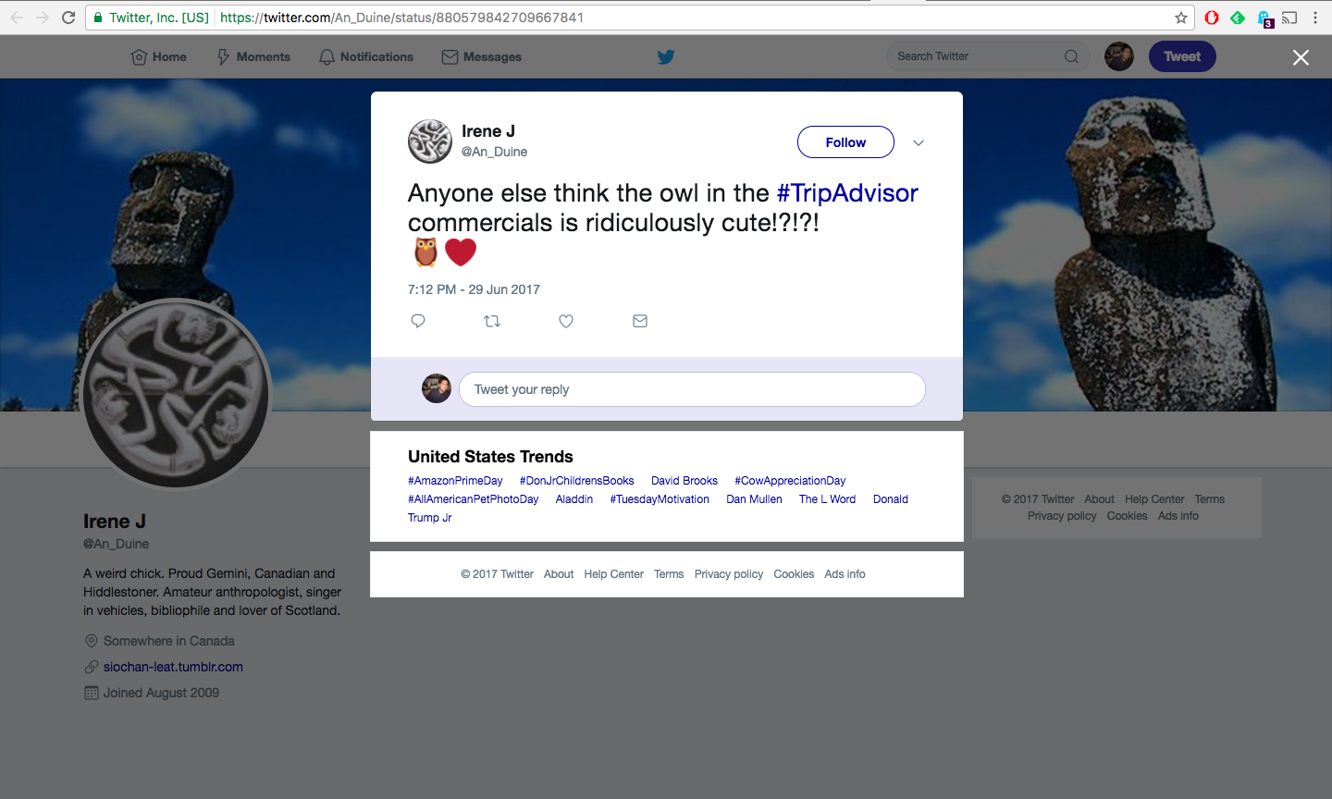This screenshot has height=799, width=1332.
Task: Click About in right sidebar footer
Action: point(1099,499)
